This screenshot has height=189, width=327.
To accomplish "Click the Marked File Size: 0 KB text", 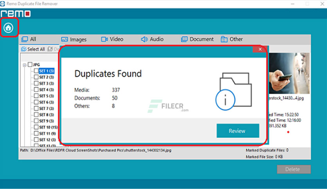I will [264, 157].
